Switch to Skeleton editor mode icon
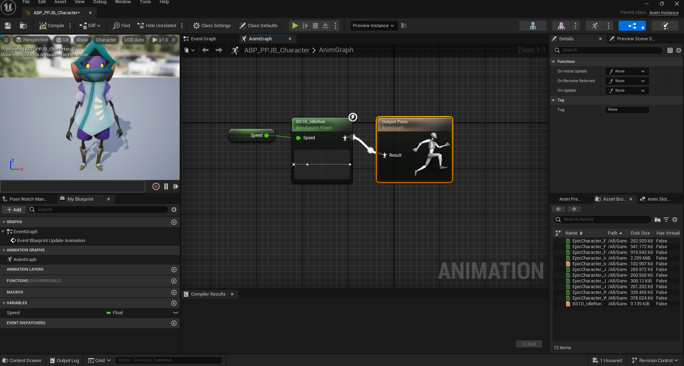The image size is (684, 366). click(x=533, y=26)
